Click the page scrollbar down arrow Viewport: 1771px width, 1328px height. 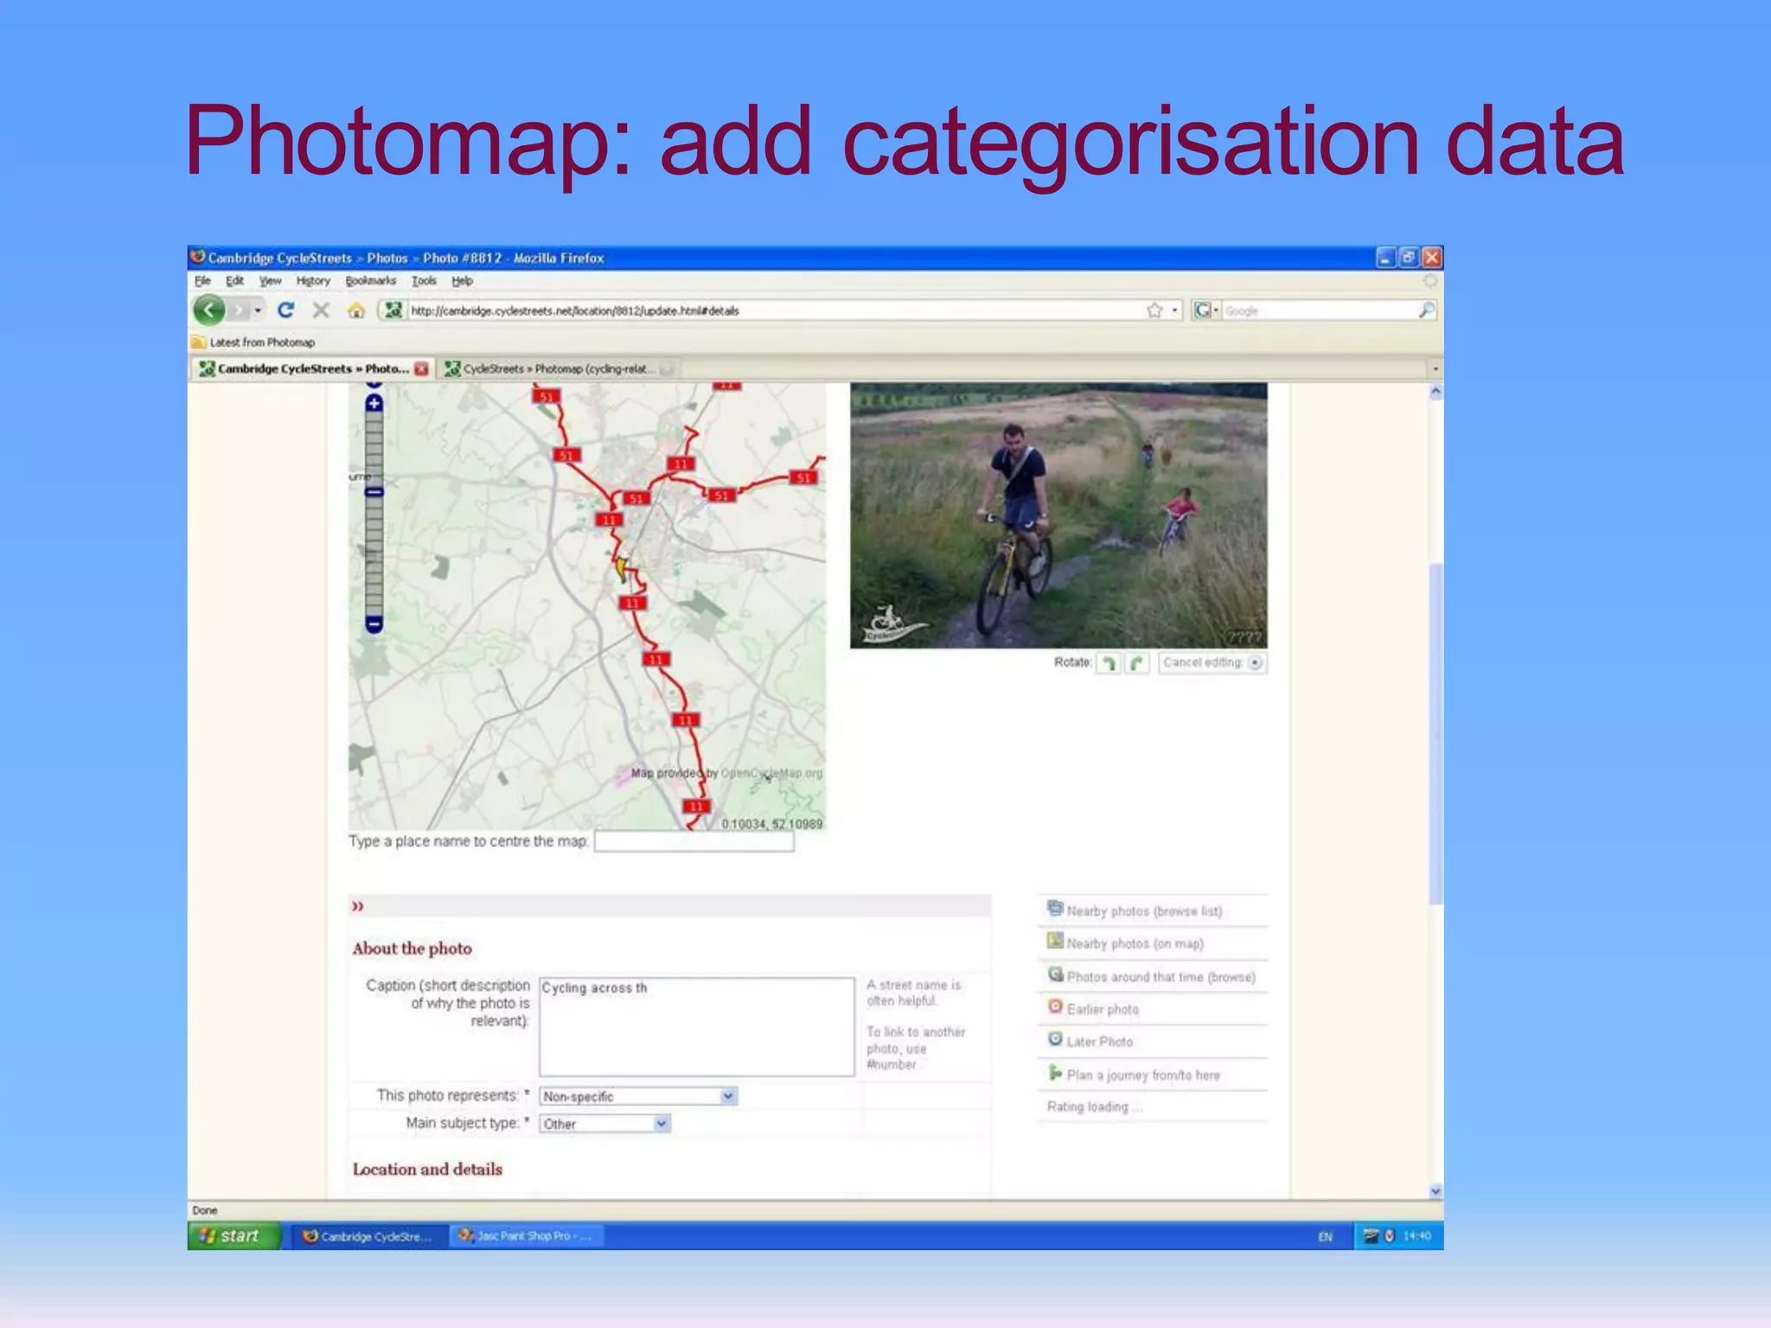(x=1435, y=1191)
